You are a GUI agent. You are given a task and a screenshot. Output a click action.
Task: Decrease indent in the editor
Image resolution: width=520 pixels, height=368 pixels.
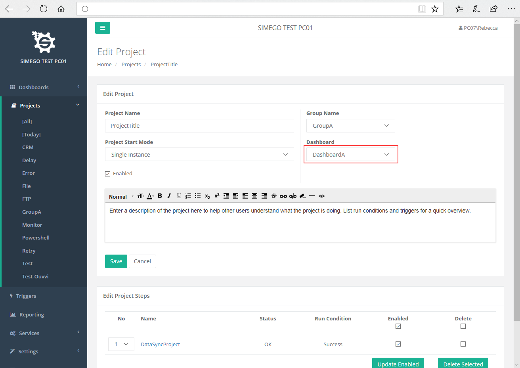pyautogui.click(x=226, y=196)
